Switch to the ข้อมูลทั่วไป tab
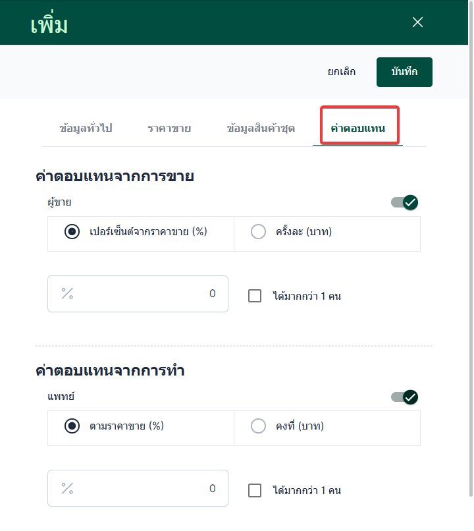 pos(86,128)
